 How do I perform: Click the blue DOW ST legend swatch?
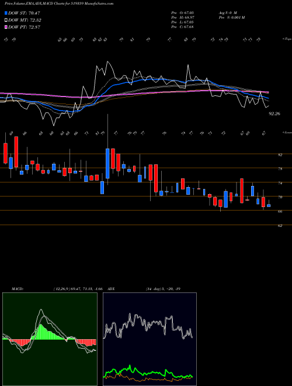click(x=6, y=13)
